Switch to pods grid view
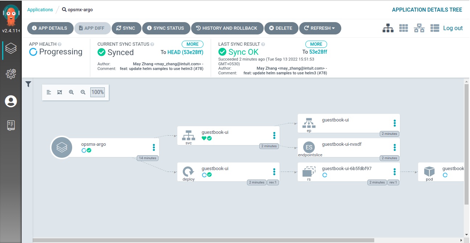 point(403,28)
